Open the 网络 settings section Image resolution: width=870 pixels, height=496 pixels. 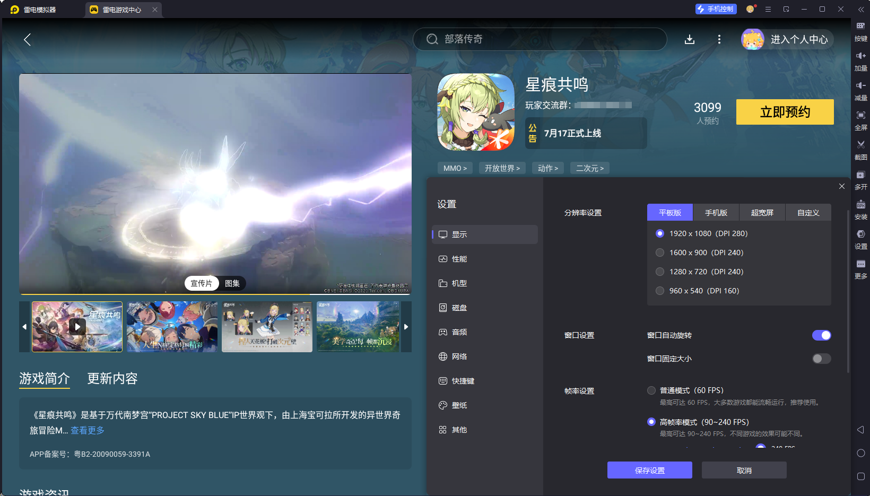485,356
